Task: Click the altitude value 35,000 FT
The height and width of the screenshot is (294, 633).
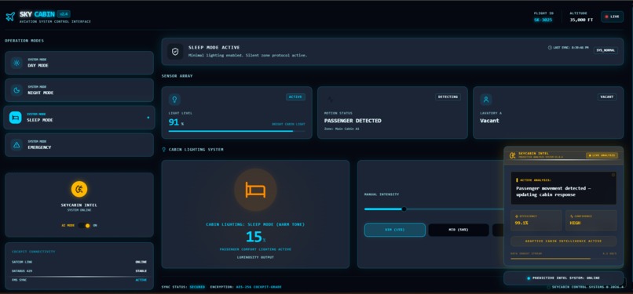Action: (x=581, y=20)
